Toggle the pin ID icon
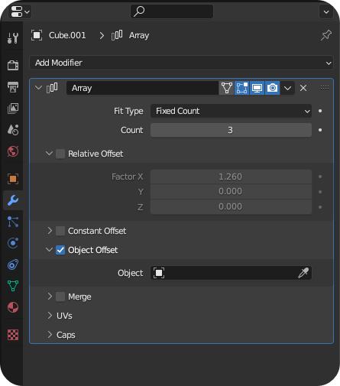The width and height of the screenshot is (340, 386). (x=326, y=35)
